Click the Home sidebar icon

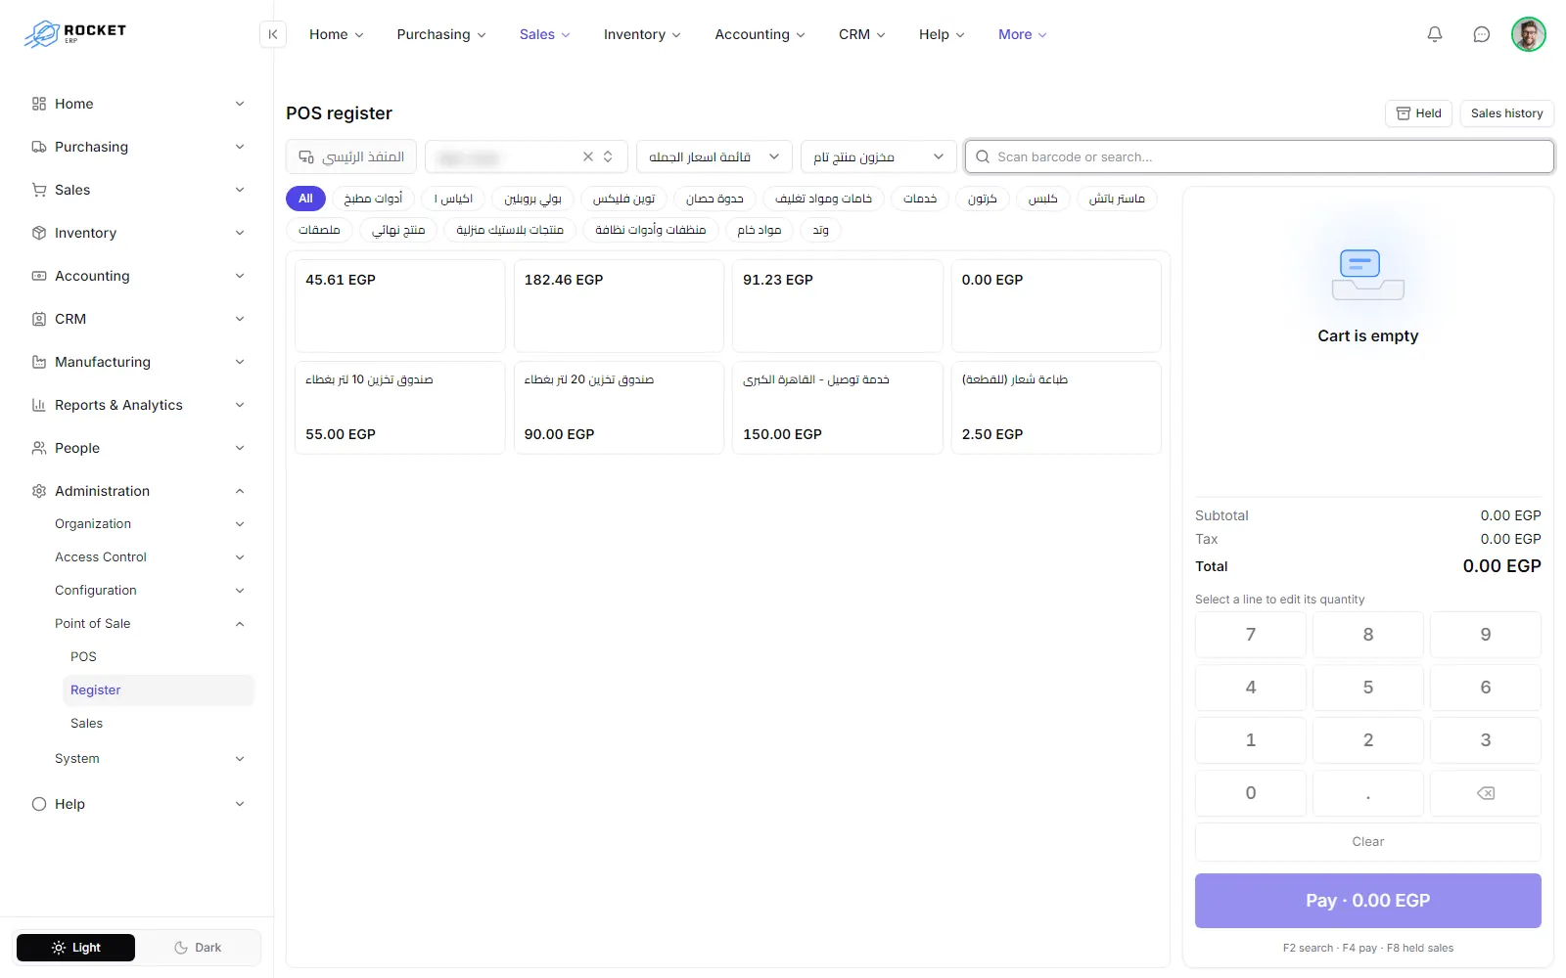(x=39, y=104)
